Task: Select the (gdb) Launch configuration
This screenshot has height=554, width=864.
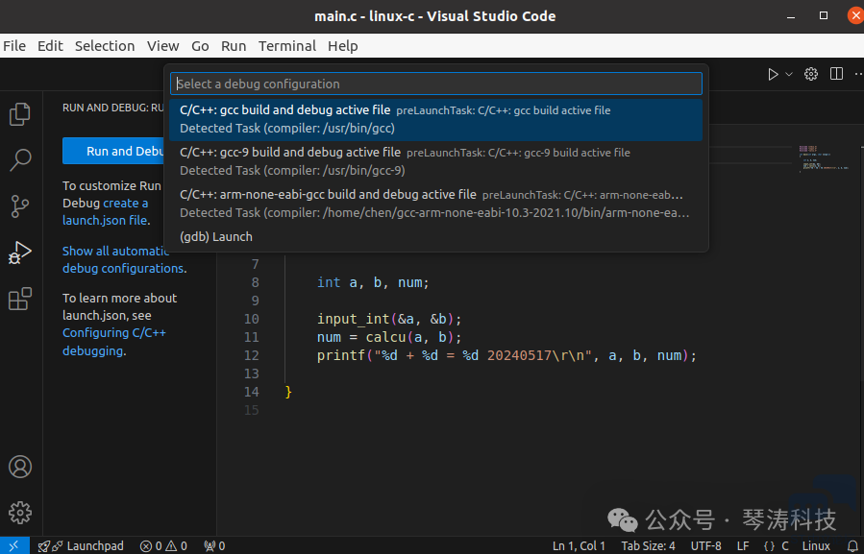Action: pos(436,237)
